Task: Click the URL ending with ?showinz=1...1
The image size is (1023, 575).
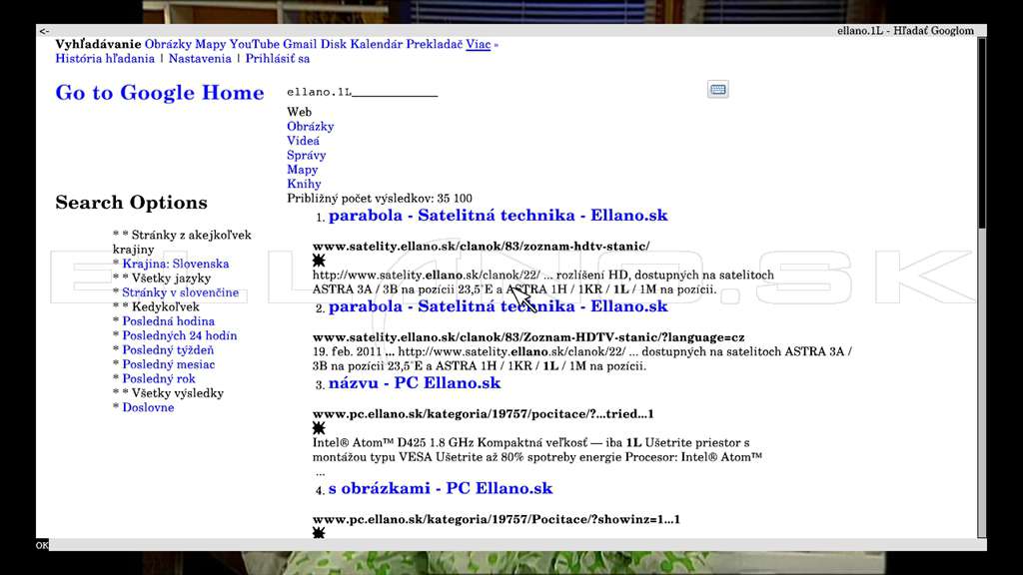Action: point(496,519)
